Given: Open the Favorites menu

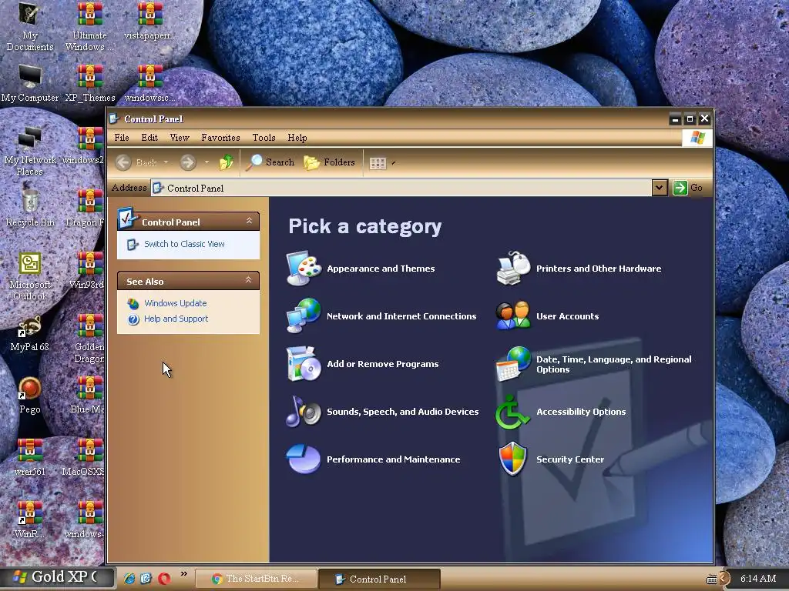Looking at the screenshot, I should click(220, 137).
